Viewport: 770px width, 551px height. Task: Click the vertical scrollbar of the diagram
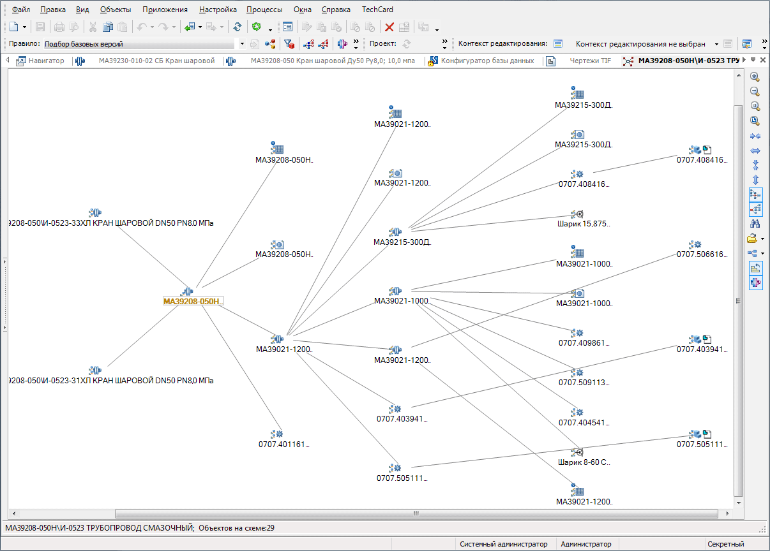click(738, 301)
